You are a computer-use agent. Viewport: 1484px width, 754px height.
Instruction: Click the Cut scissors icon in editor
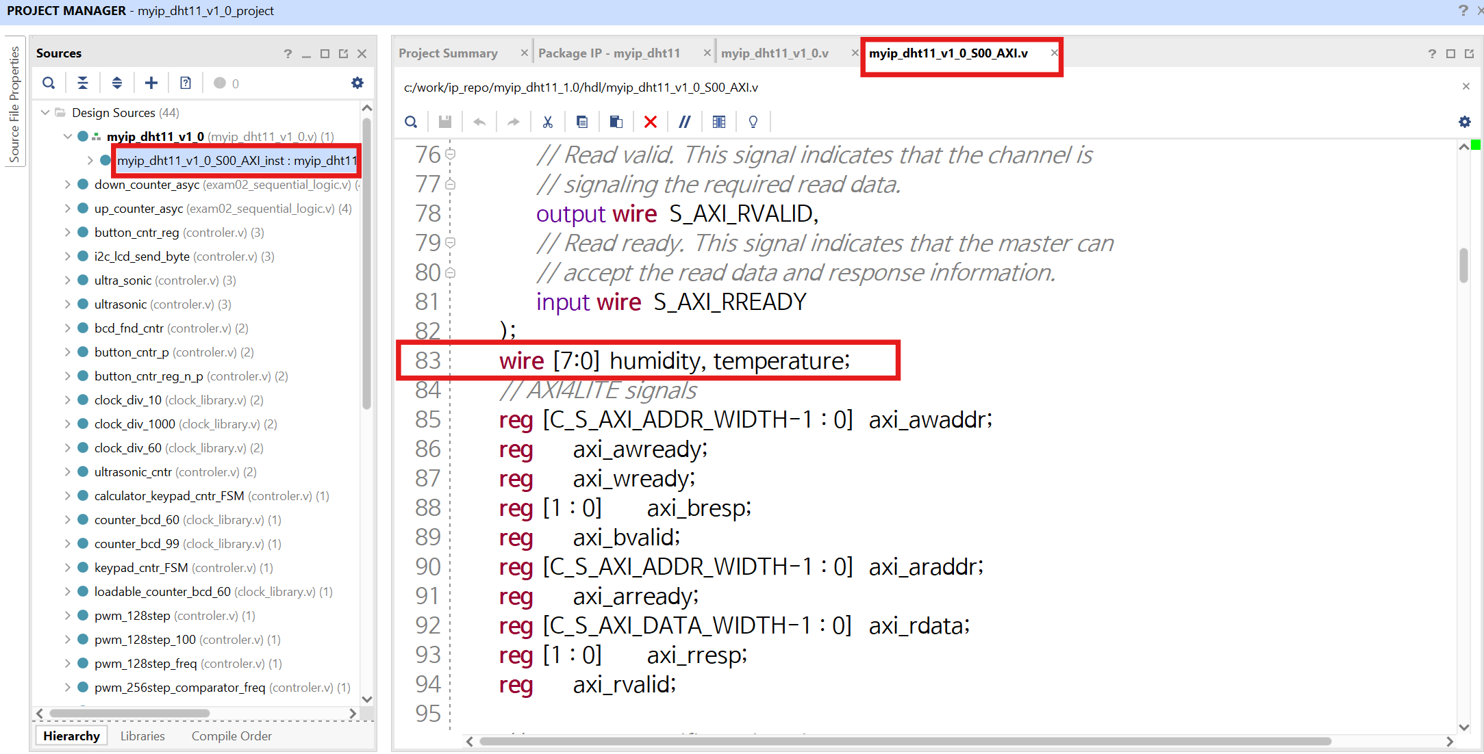[548, 122]
